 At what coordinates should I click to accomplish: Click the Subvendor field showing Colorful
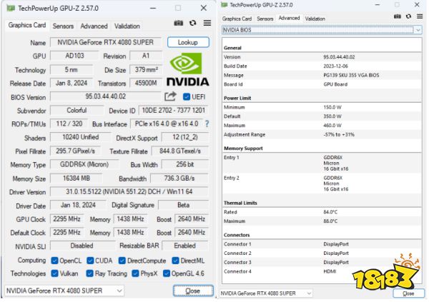click(77, 111)
